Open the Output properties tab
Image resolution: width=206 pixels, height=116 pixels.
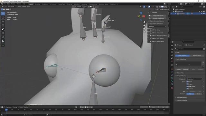172,52
